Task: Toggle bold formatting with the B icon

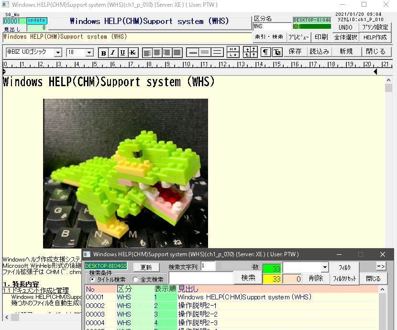Action: pos(104,53)
